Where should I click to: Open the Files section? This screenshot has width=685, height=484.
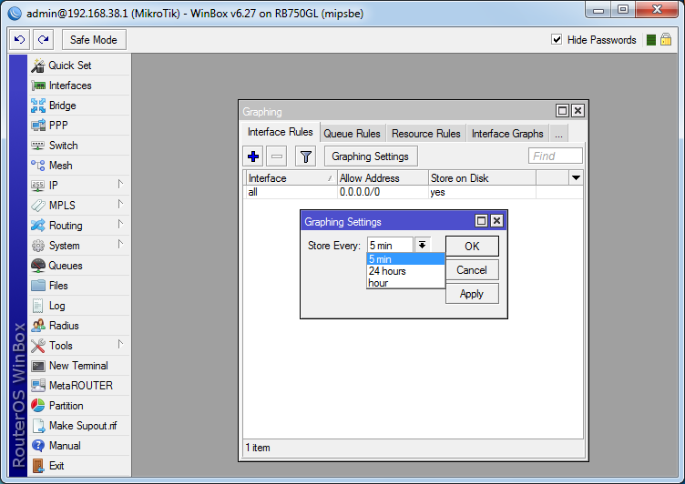(79, 286)
